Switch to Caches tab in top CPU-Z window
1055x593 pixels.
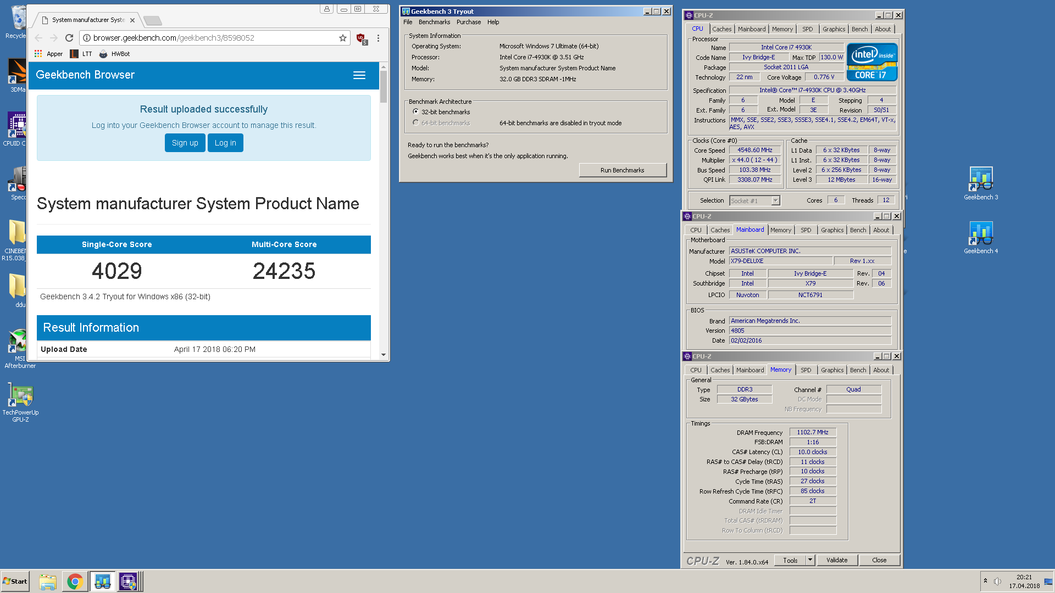722,29
